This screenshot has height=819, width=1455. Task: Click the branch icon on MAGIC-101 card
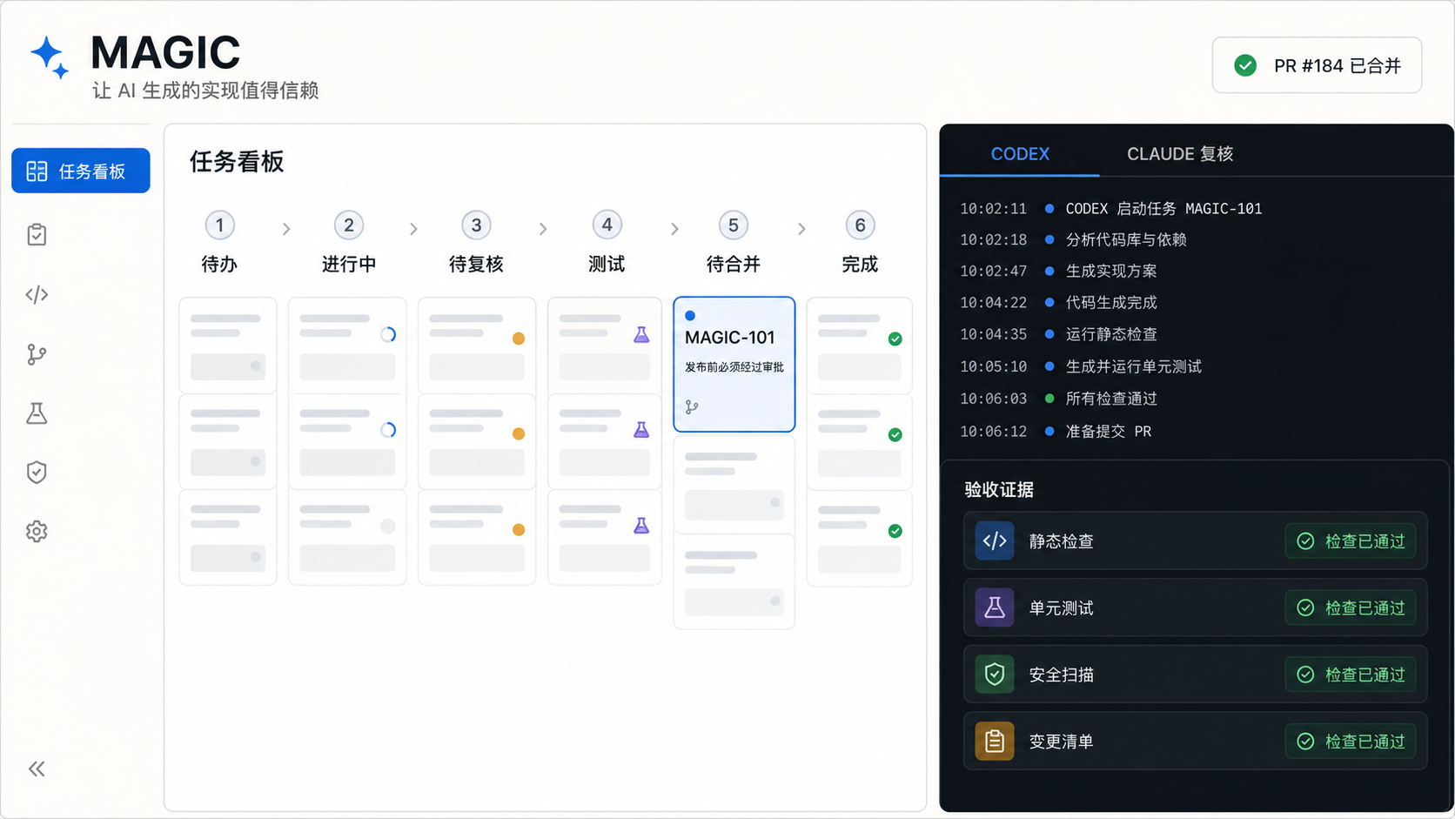[x=692, y=406]
